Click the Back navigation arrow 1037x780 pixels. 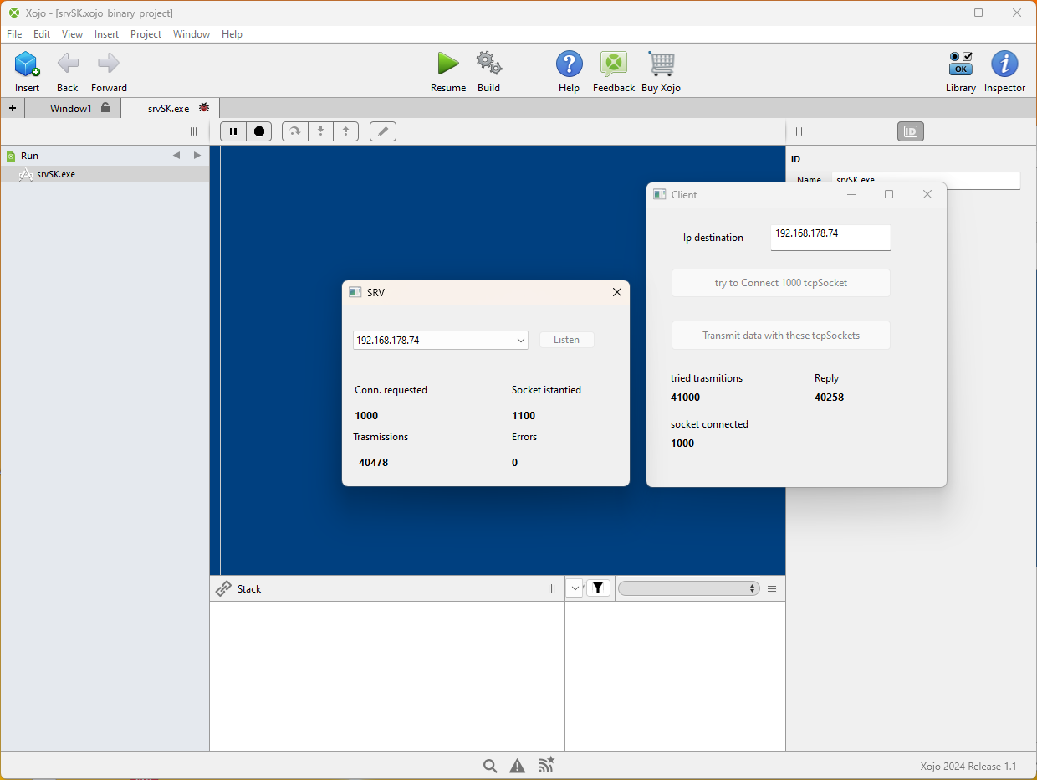pyautogui.click(x=68, y=63)
